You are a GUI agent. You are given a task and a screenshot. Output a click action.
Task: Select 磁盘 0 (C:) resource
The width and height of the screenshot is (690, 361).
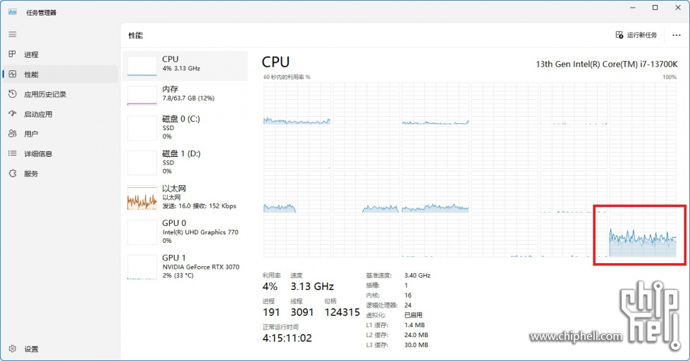click(x=185, y=128)
